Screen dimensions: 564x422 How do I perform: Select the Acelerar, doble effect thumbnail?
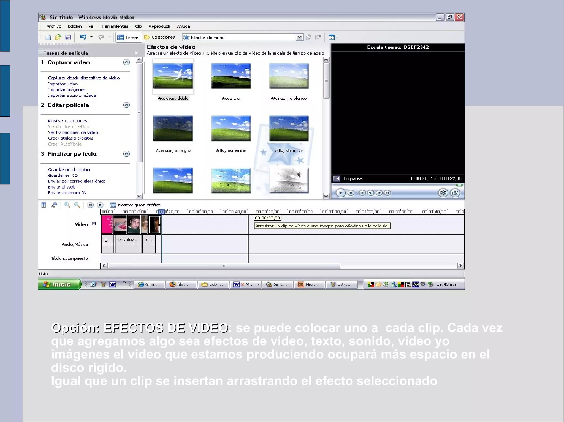click(173, 76)
